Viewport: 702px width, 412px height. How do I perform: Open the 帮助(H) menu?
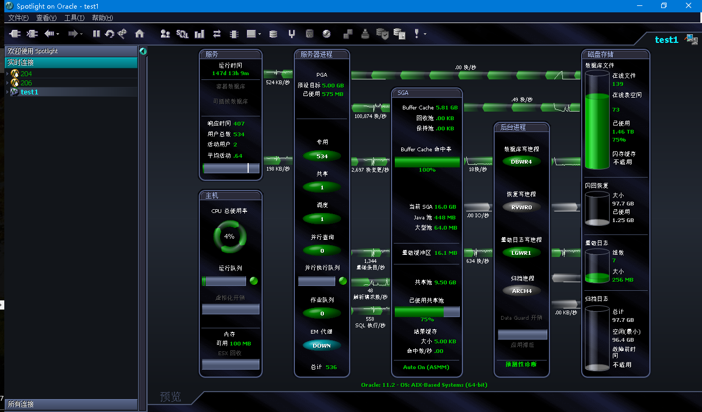tap(102, 18)
